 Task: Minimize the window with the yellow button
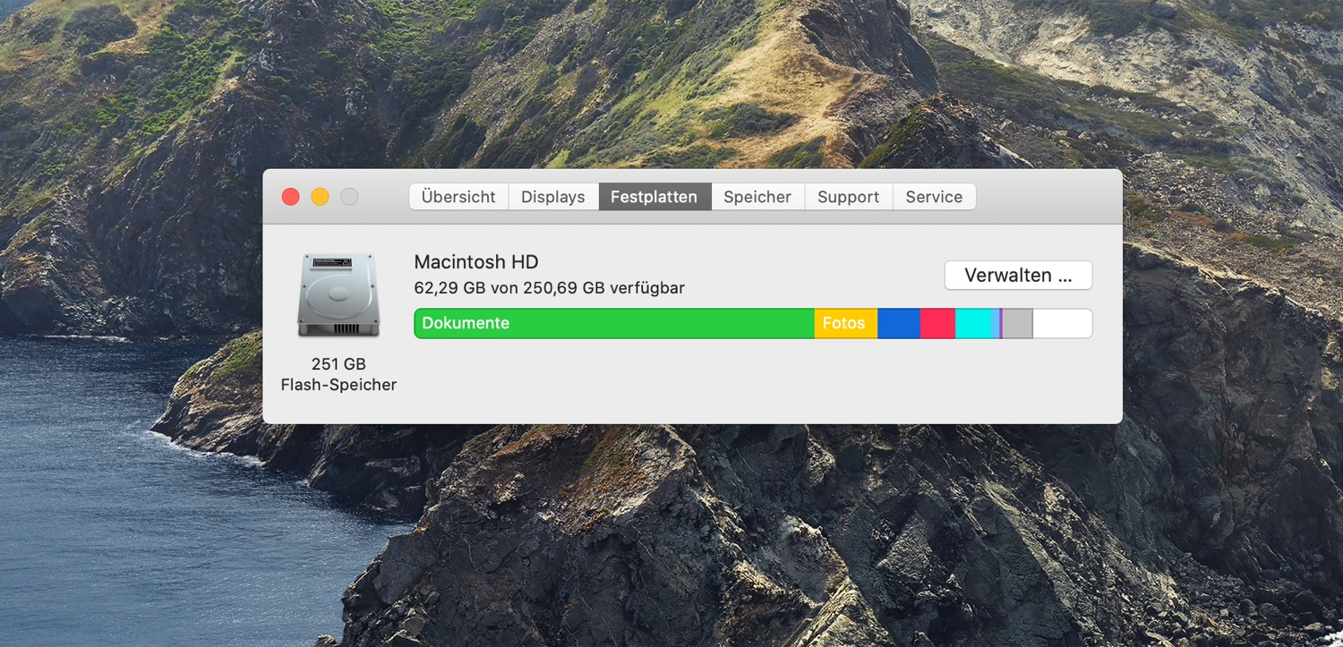tap(320, 197)
